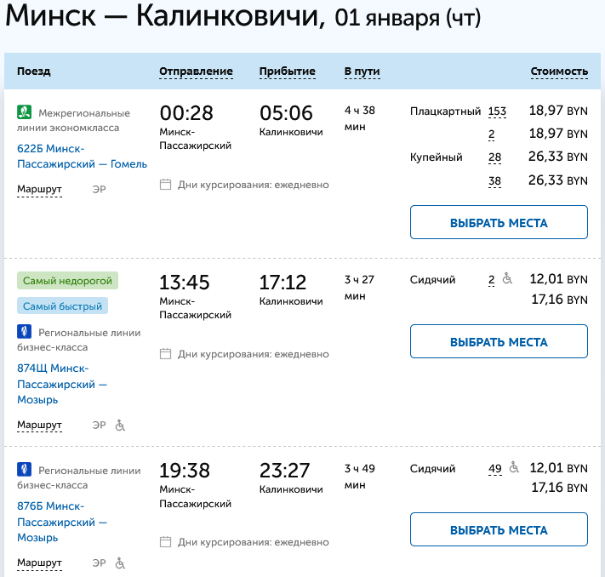The width and height of the screenshot is (605, 577).
Task: Click blue business-class icon for train 876Б
Action: 25,469
